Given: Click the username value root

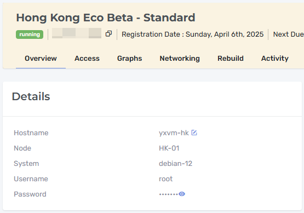Looking at the screenshot, I should pos(165,179).
